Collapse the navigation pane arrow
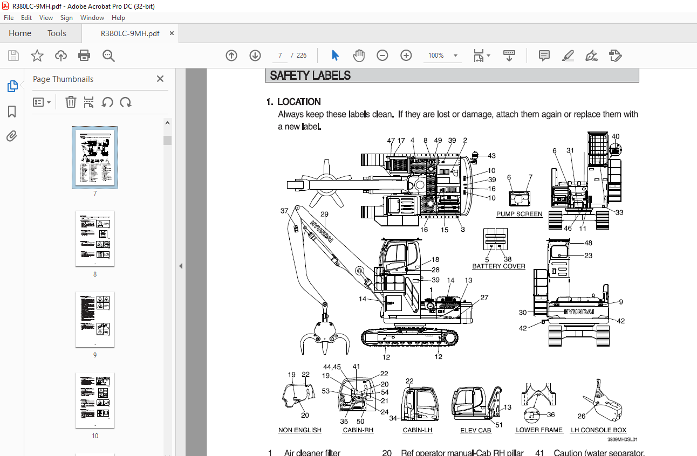697x456 pixels. click(181, 266)
